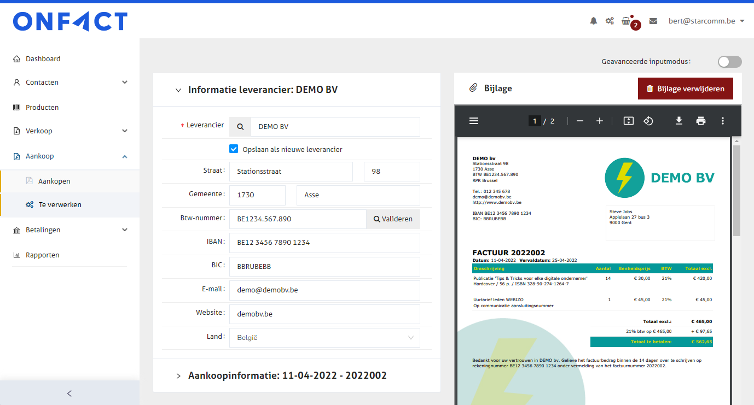Open the Land dropdown
This screenshot has height=405, width=754.
click(x=324, y=338)
